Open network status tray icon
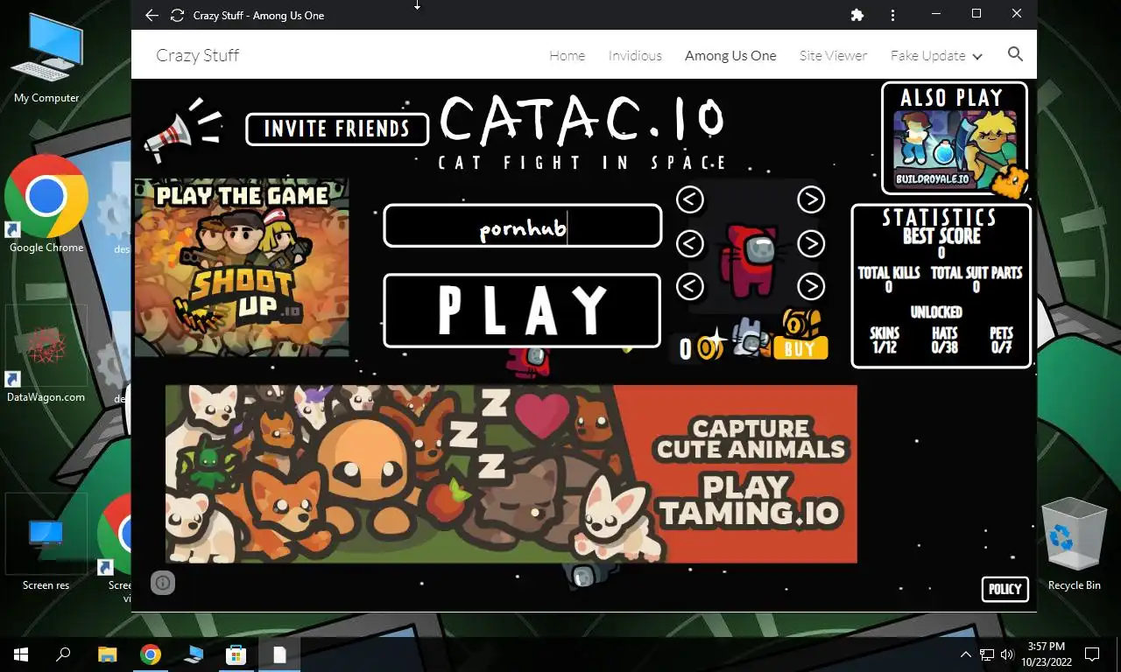This screenshot has height=672, width=1121. pyautogui.click(x=986, y=654)
